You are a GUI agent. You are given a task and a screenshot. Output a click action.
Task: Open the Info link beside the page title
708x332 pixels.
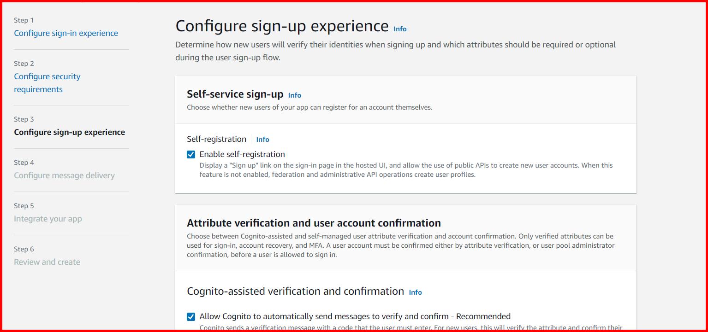click(399, 29)
